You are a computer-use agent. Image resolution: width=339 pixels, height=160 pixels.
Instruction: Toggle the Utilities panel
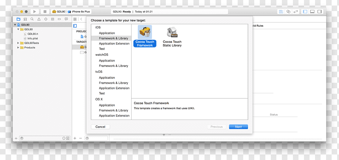pyautogui.click(x=319, y=12)
